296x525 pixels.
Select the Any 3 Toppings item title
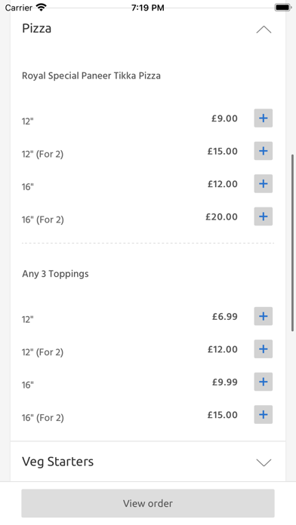tap(55, 274)
